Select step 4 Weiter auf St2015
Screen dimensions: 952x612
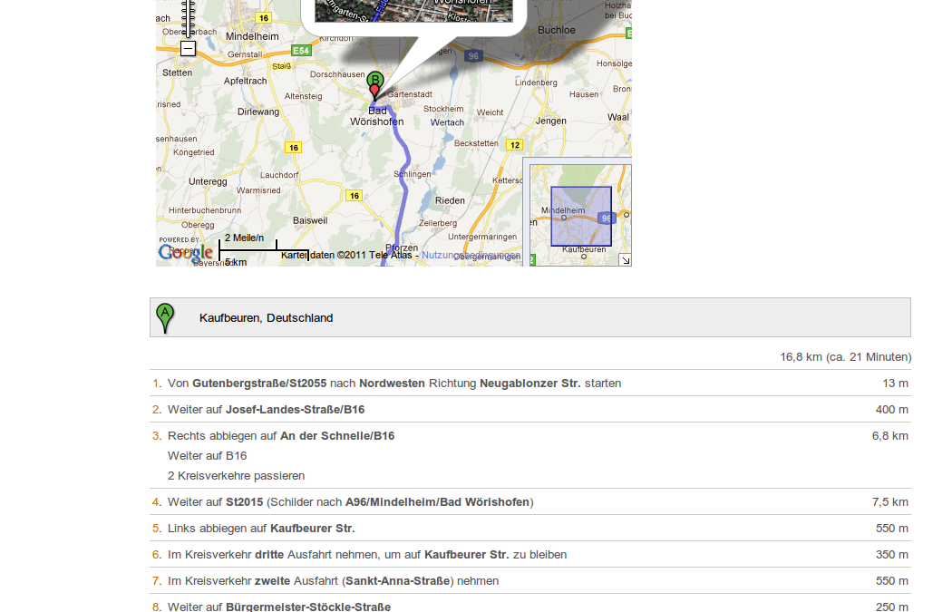(530, 502)
